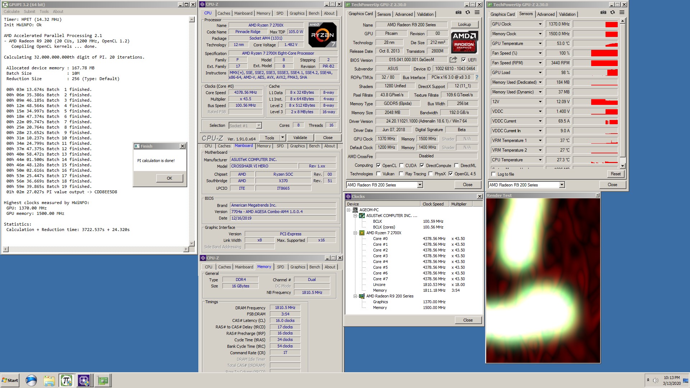Click the Render Test image
690x388 pixels.
pos(543,281)
